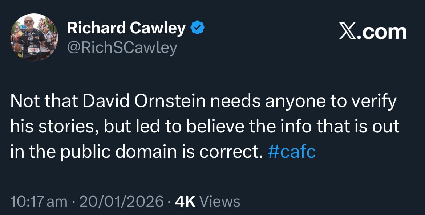The image size is (425, 215).
Task: Open the #cafc hashtag
Action: click(291, 152)
